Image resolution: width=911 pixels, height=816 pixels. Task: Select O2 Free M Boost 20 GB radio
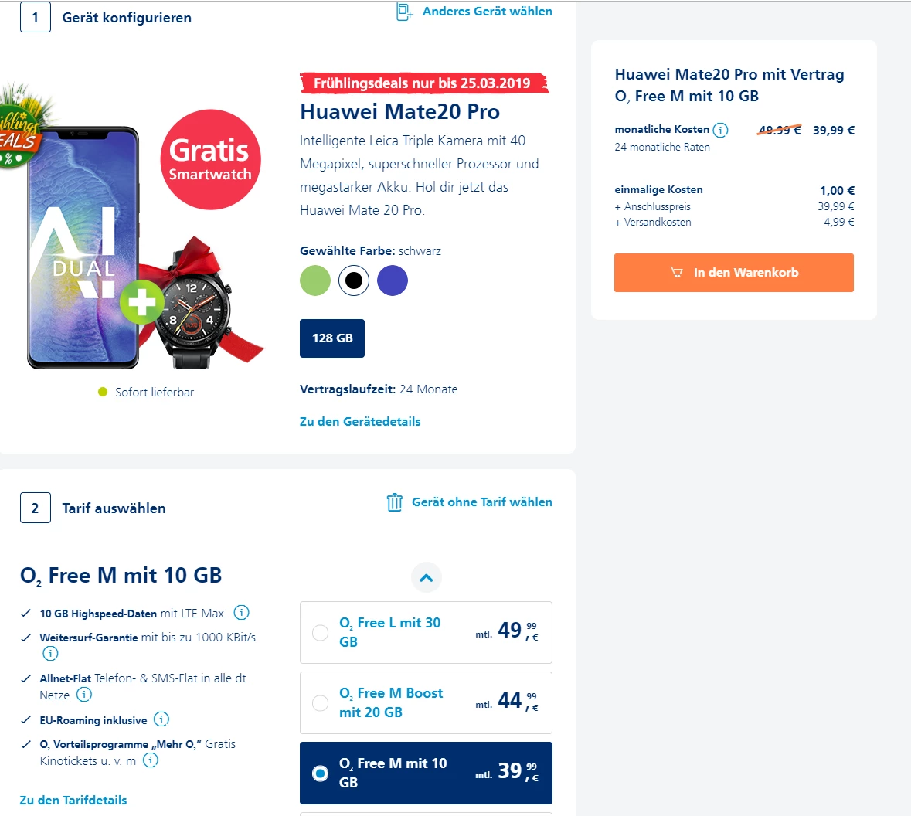(x=320, y=702)
